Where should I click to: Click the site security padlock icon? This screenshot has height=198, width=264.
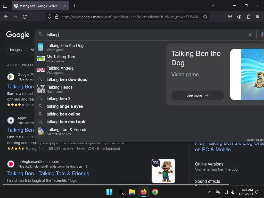click(x=57, y=17)
